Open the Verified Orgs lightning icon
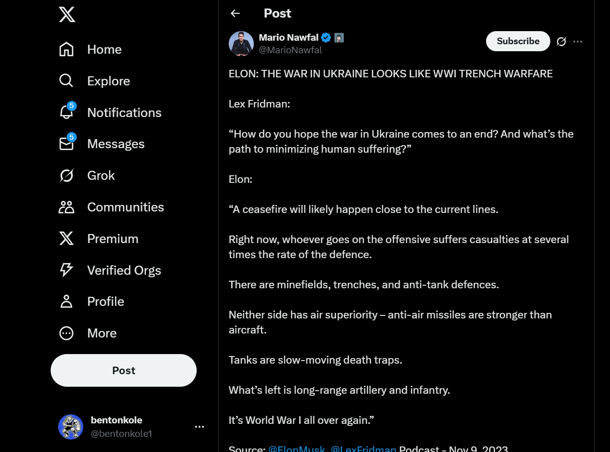This screenshot has height=452, width=610. 66,270
